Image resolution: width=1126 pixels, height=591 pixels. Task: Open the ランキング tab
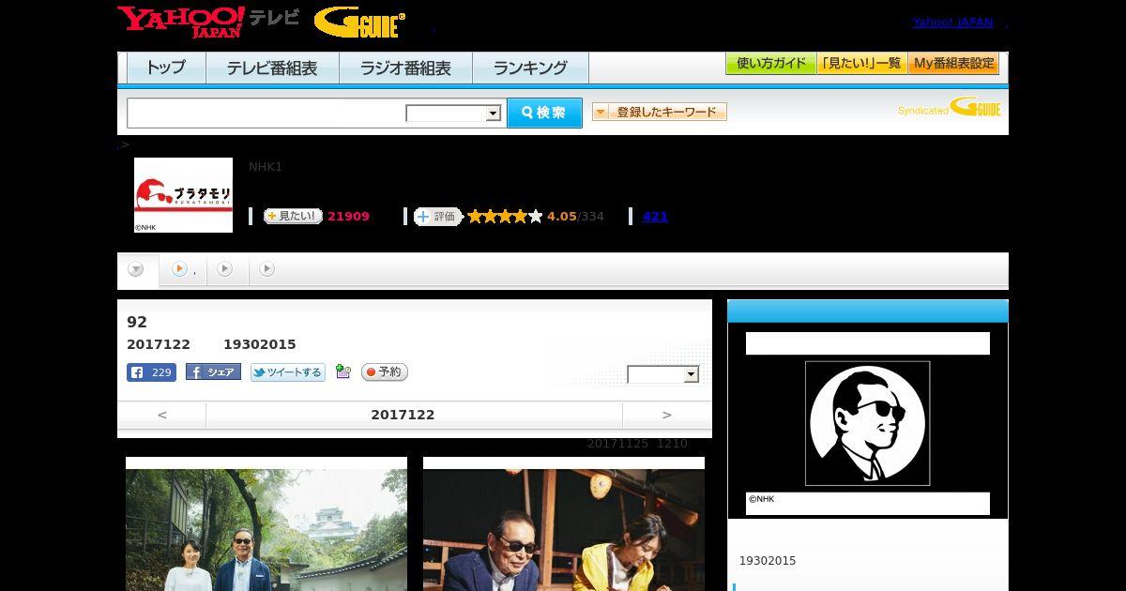point(530,68)
